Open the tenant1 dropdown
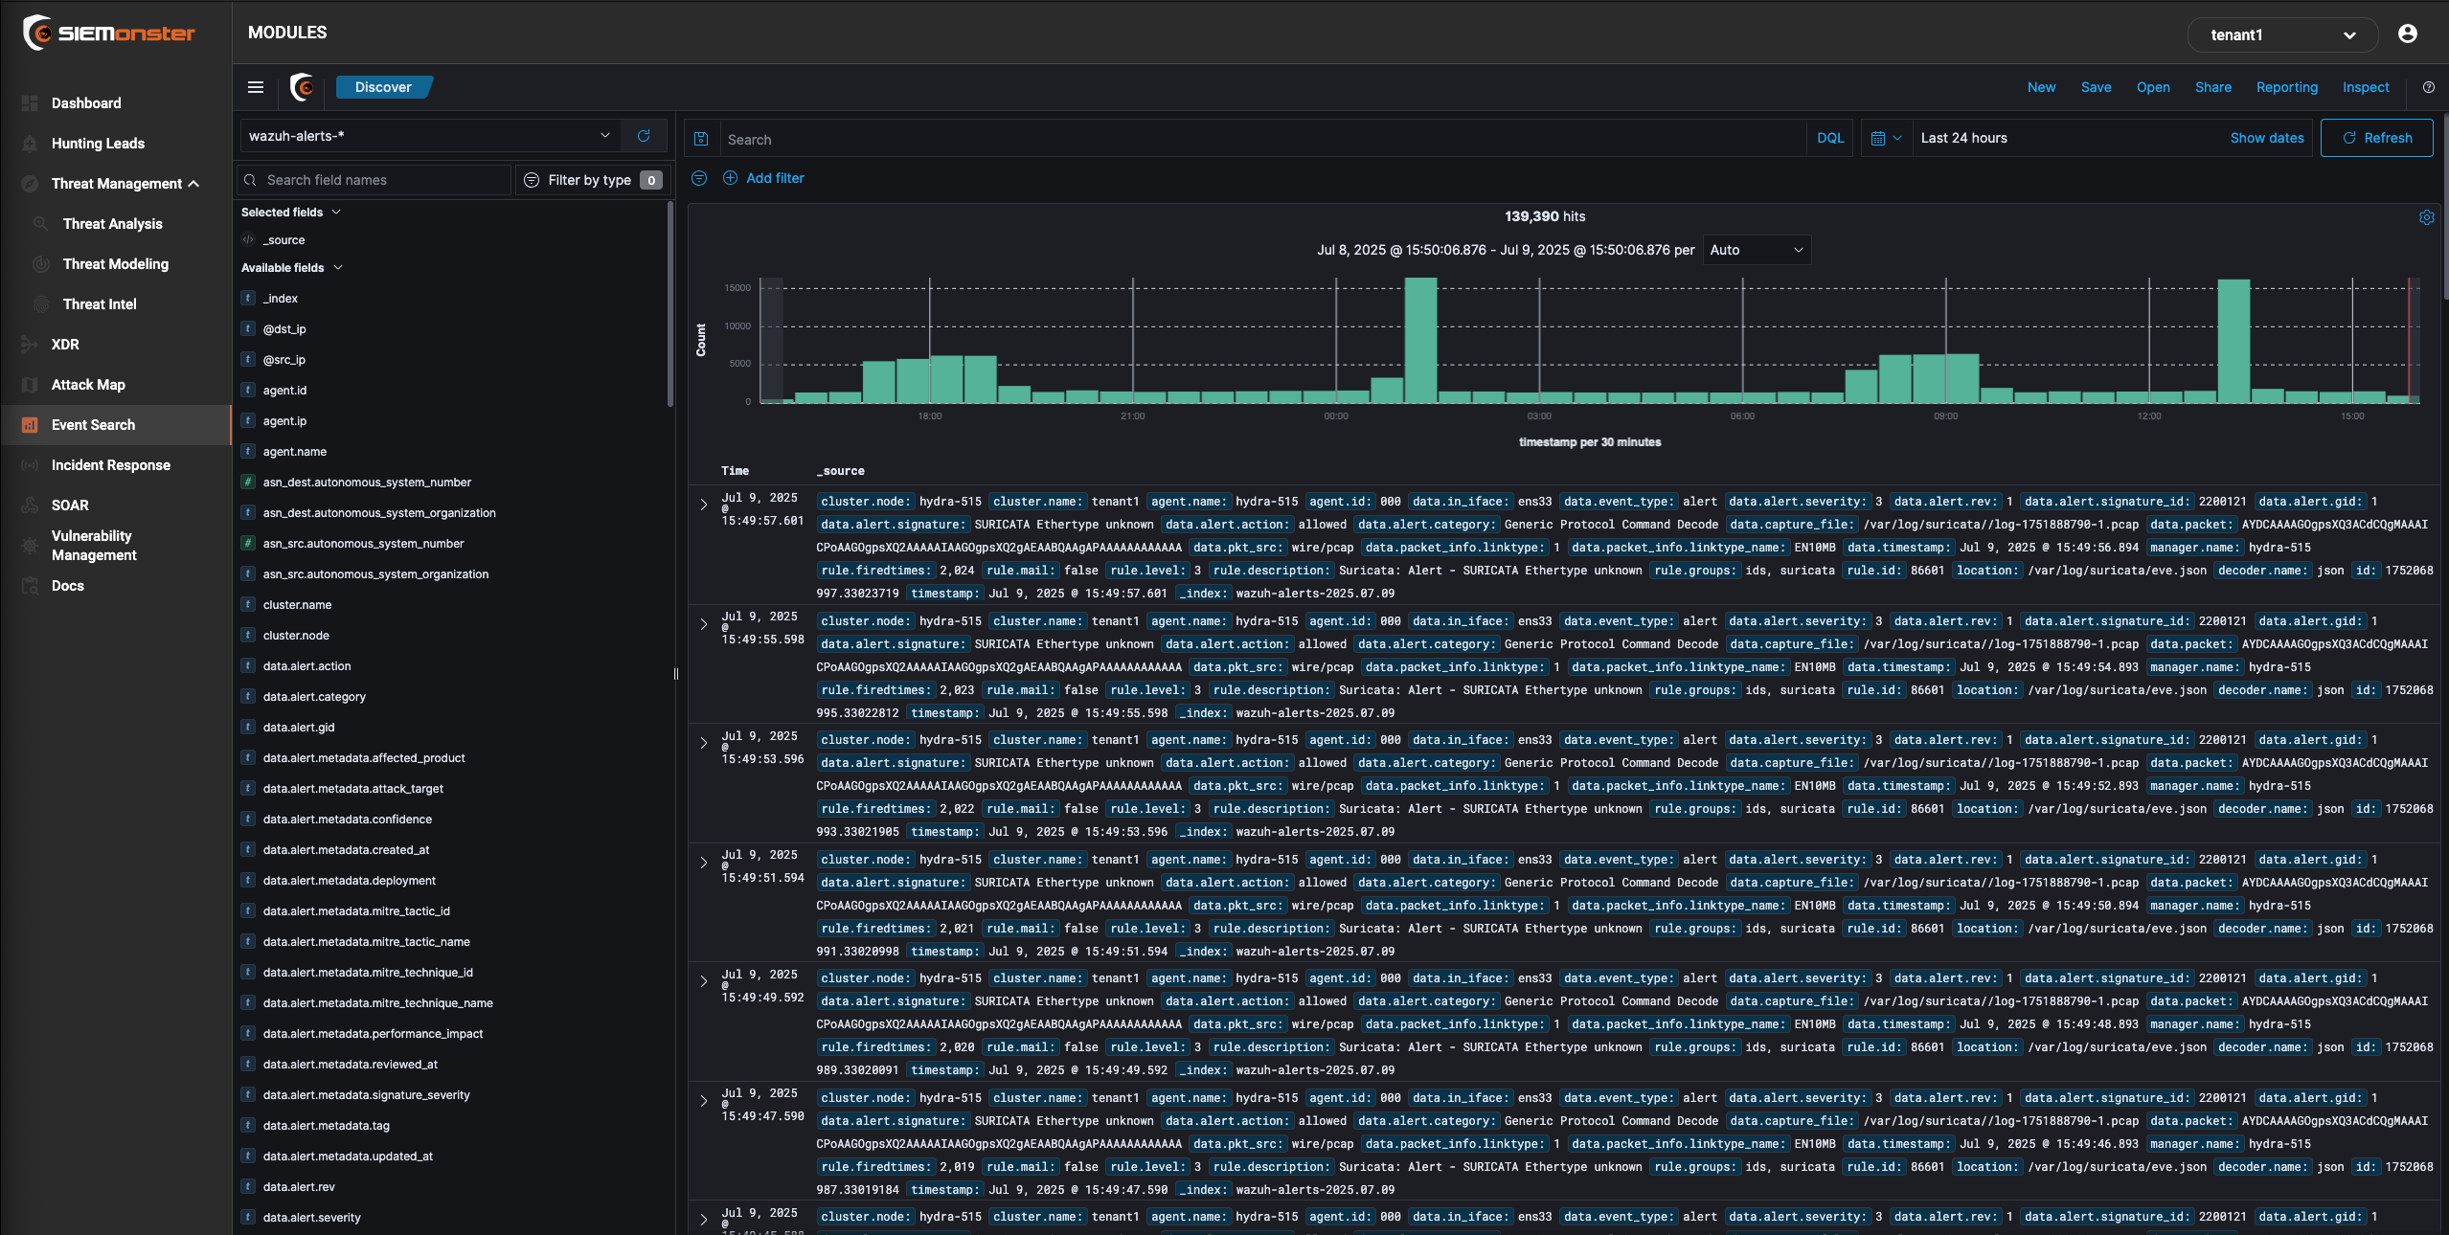Screen dimensions: 2449x1235 tap(2281, 34)
